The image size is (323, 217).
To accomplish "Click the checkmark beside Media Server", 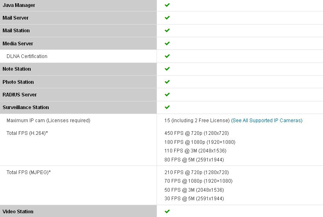I will 167,43.
